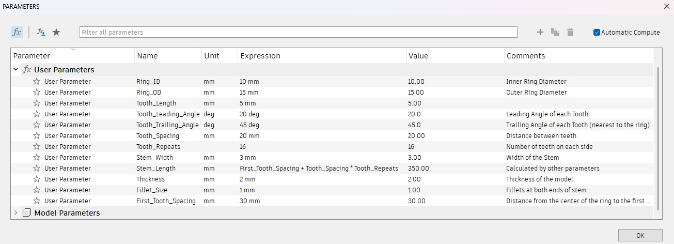The height and width of the screenshot is (244, 674).
Task: Click the Unit column header
Action: tap(220, 56)
